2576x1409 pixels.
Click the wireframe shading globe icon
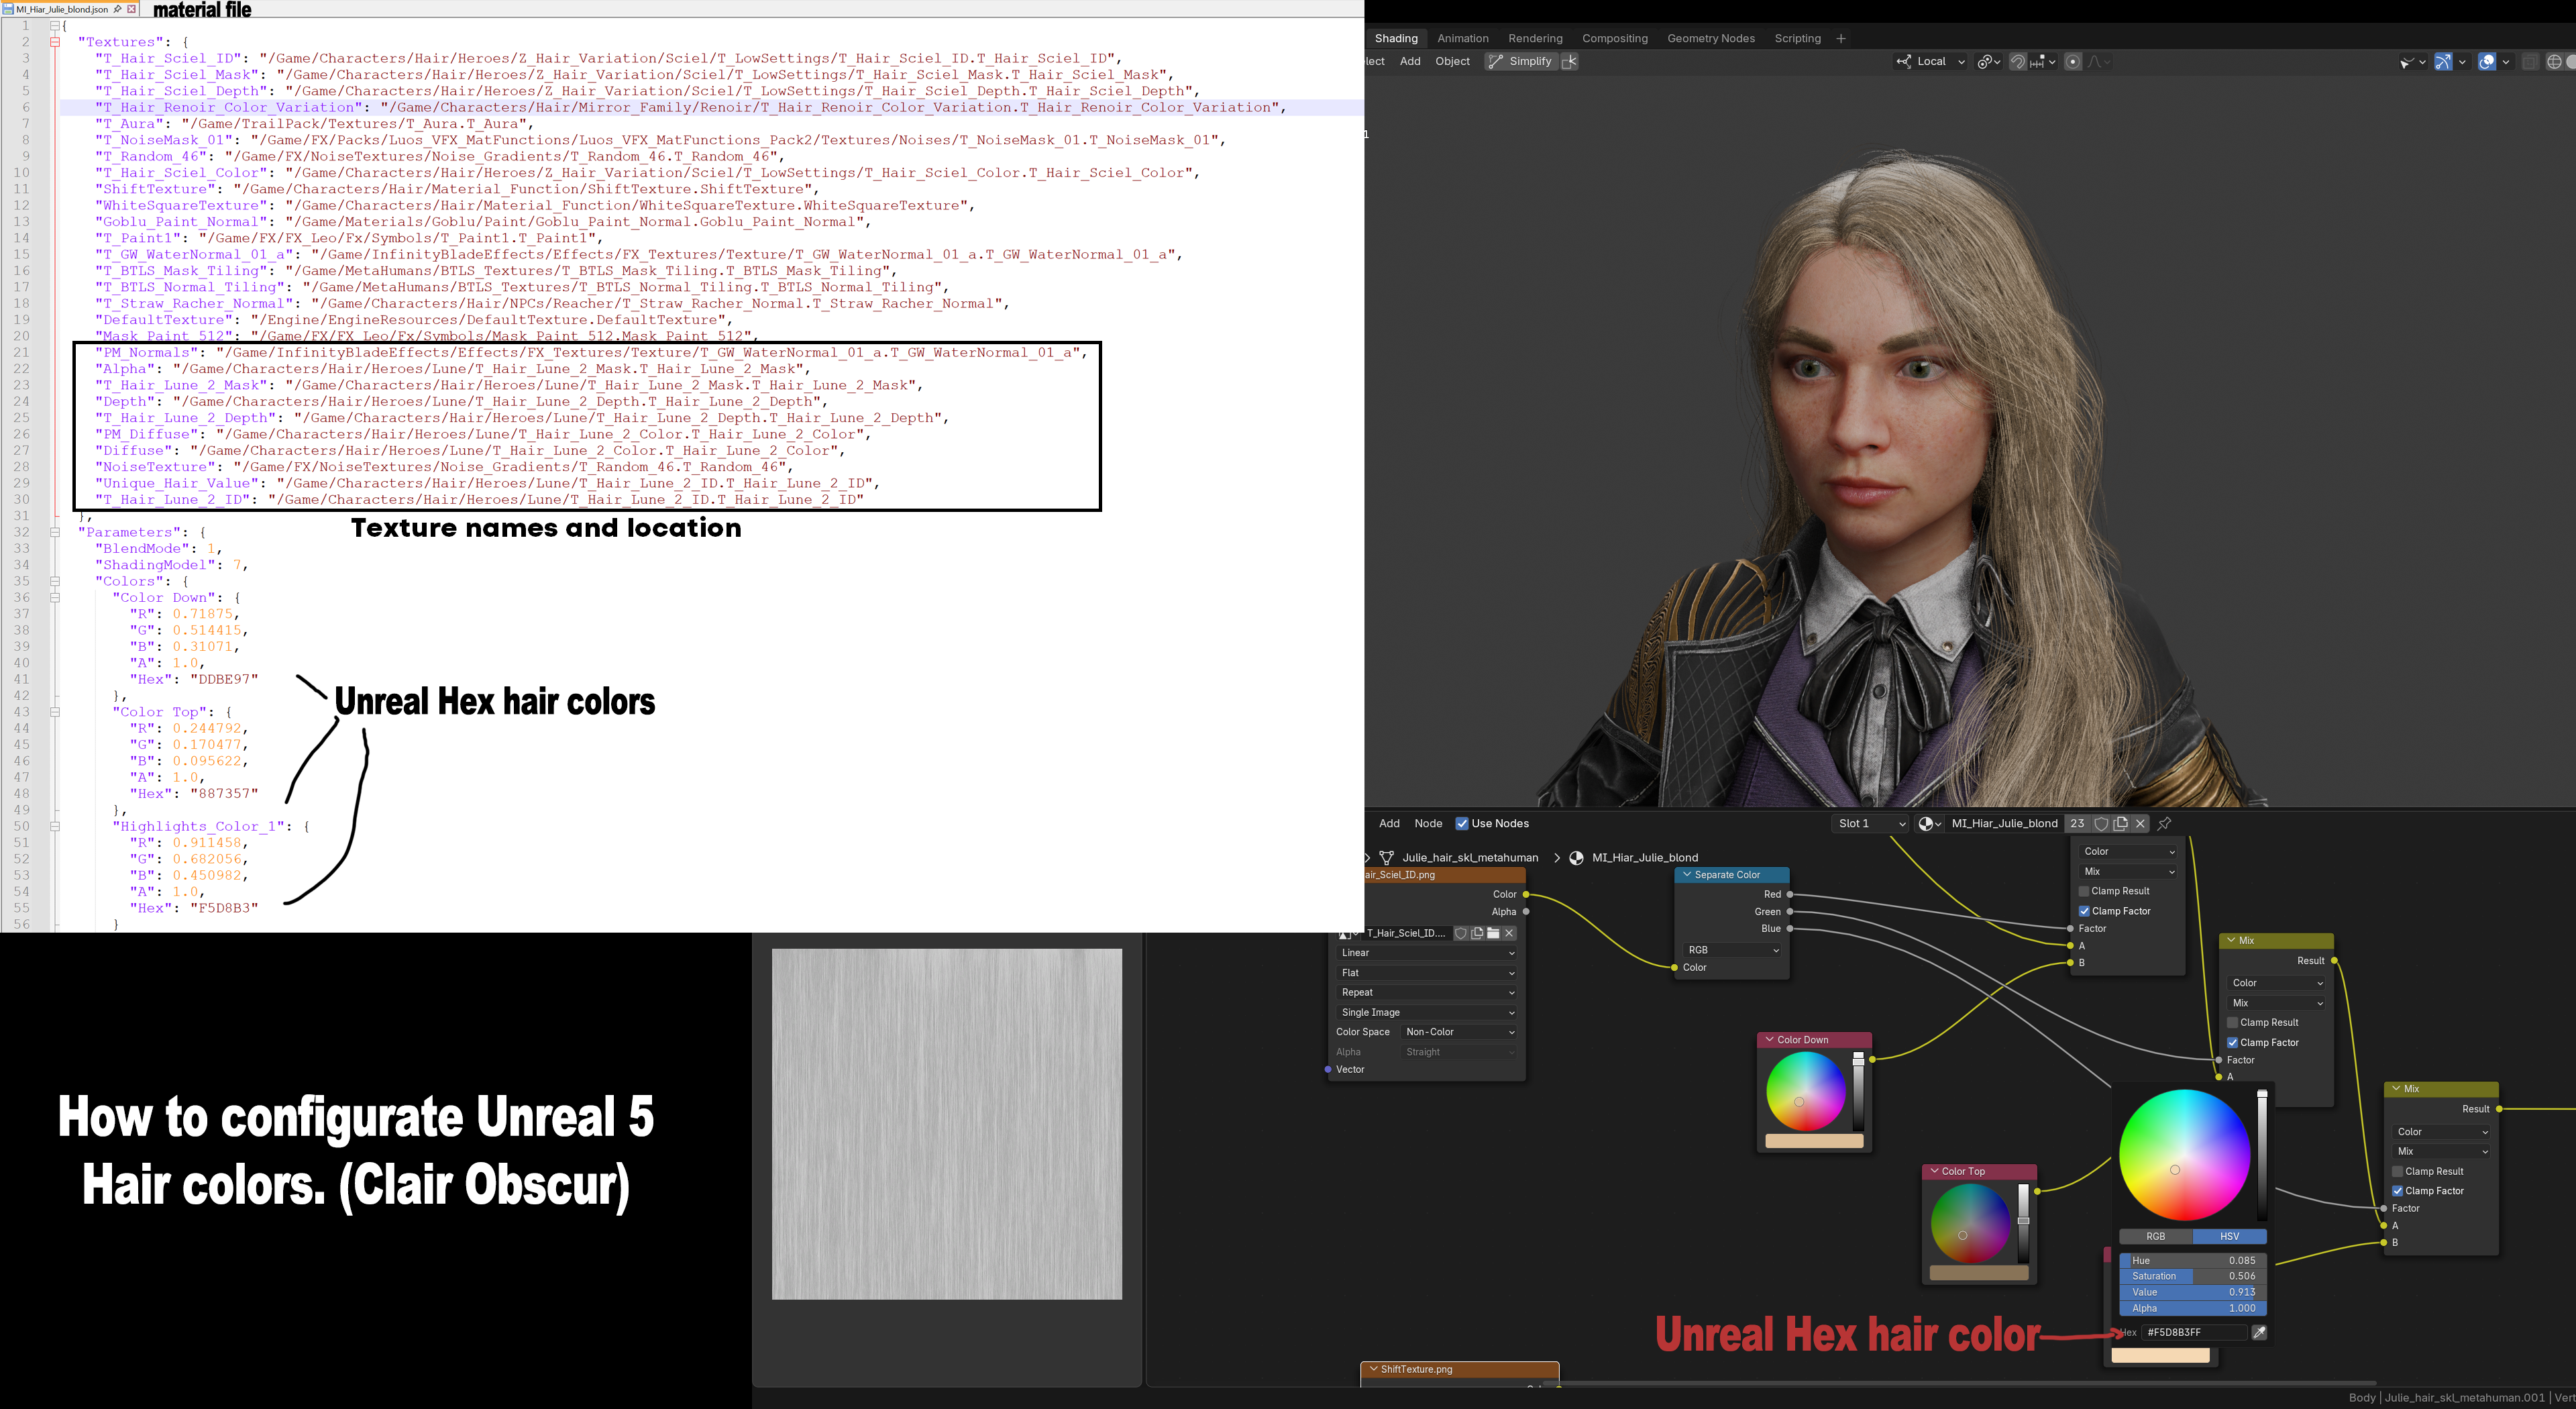click(2554, 62)
